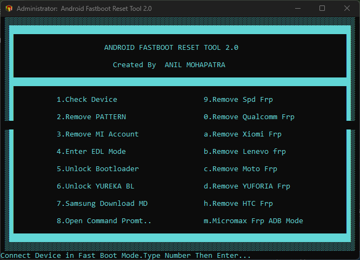Click option 'a.Remove Xiomi Frp'
This screenshot has width=360, height=260.
coord(243,134)
